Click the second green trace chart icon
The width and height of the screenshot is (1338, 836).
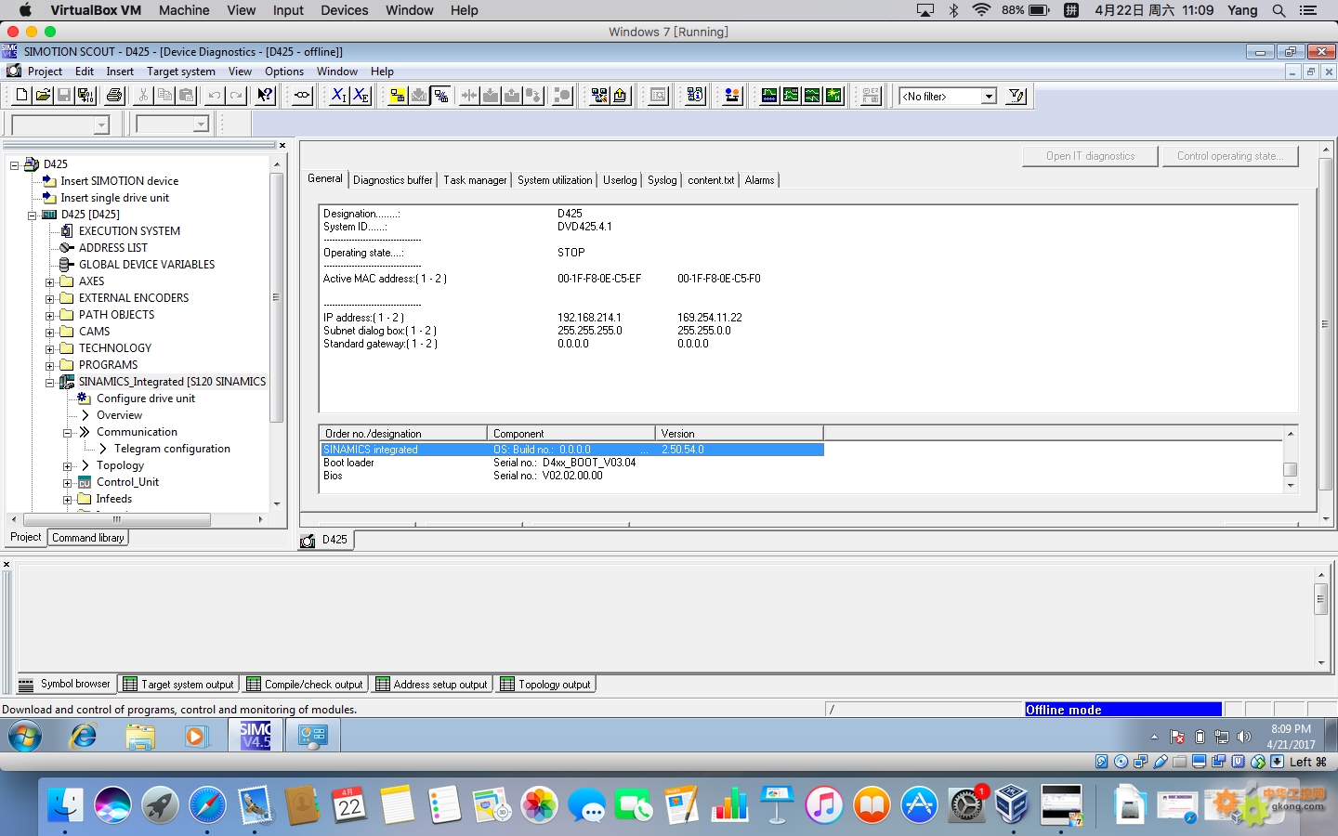tap(791, 95)
